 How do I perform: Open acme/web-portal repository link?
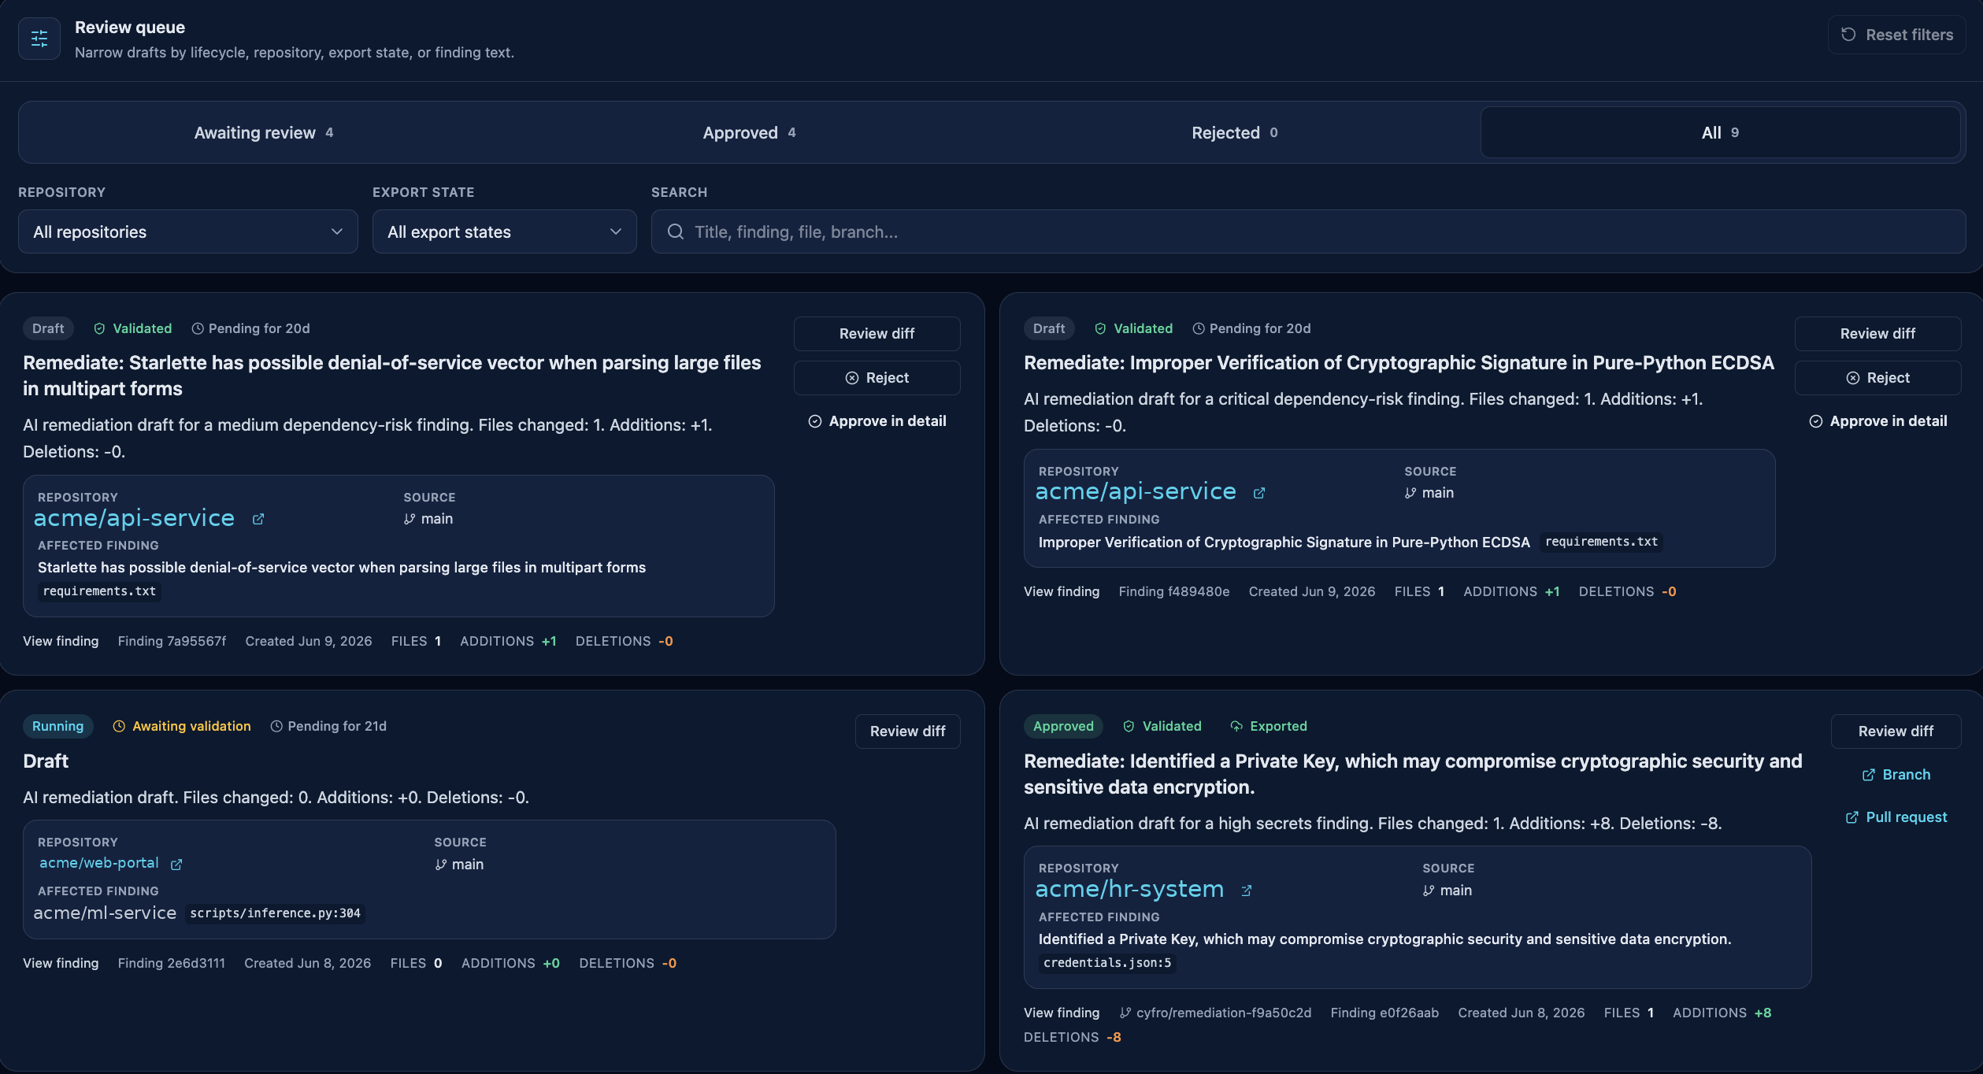pyautogui.click(x=99, y=863)
